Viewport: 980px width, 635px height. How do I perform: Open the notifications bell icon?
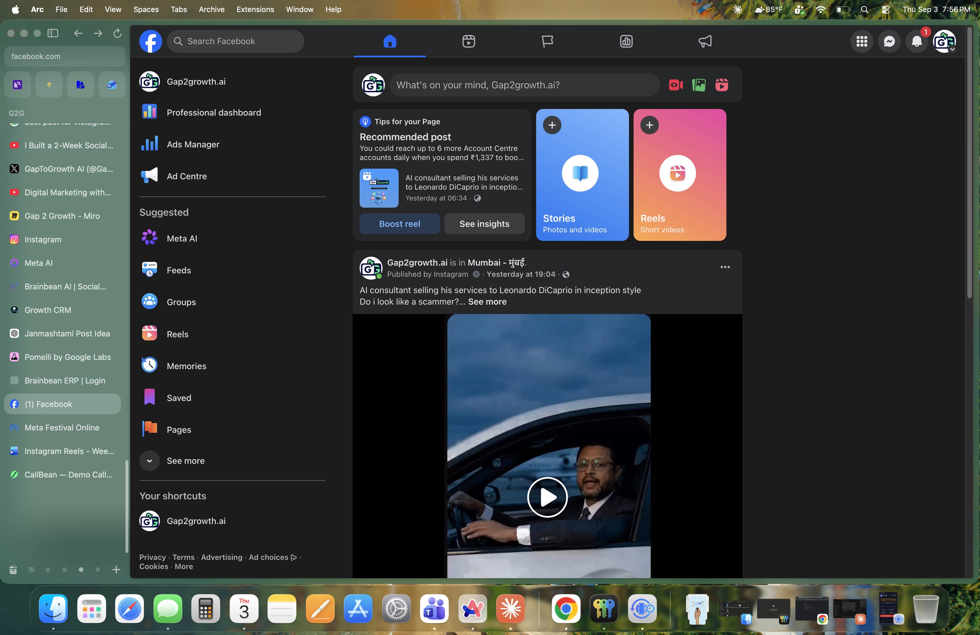point(917,41)
